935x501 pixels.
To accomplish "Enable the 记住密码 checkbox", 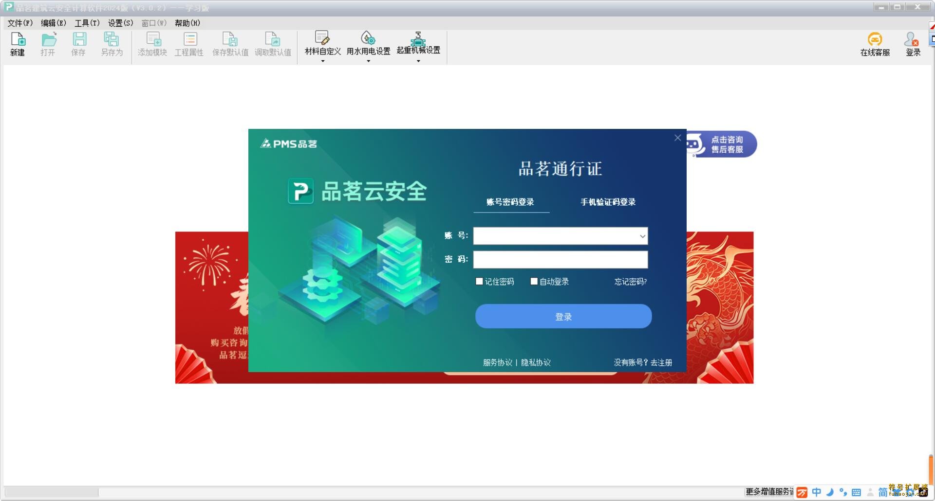I will pos(479,281).
